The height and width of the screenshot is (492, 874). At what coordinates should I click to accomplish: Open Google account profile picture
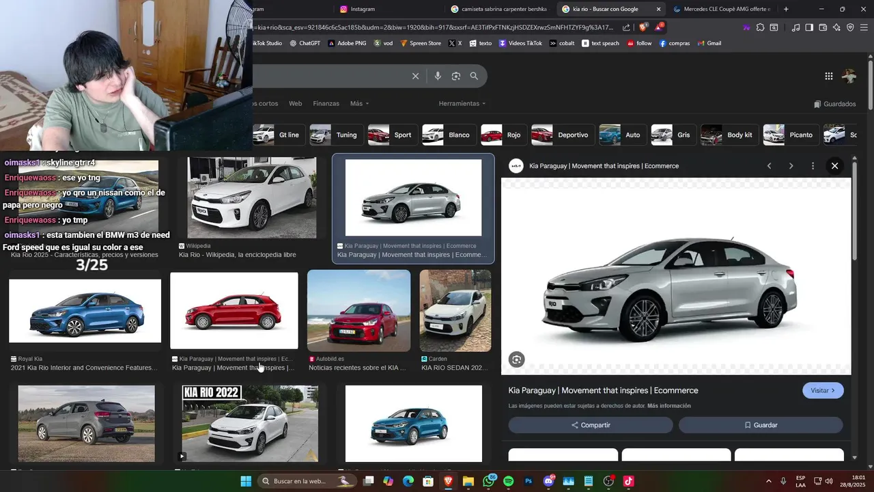(849, 76)
